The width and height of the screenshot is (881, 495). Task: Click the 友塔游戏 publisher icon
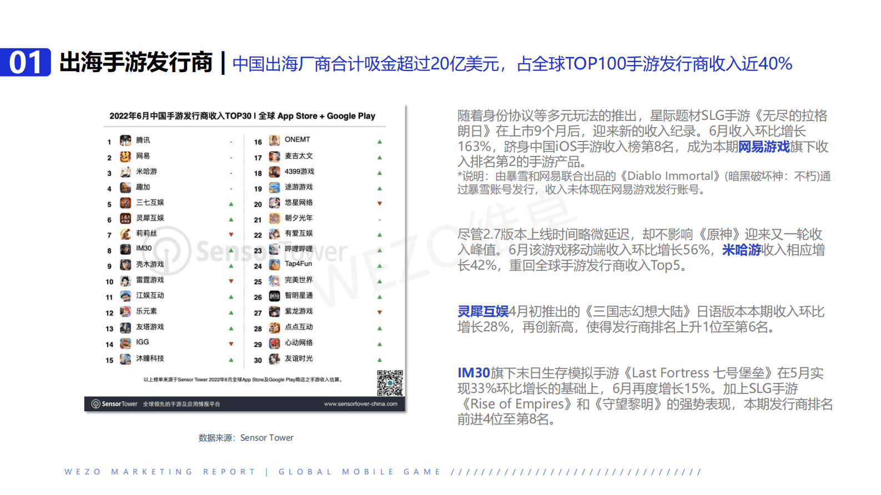point(126,327)
